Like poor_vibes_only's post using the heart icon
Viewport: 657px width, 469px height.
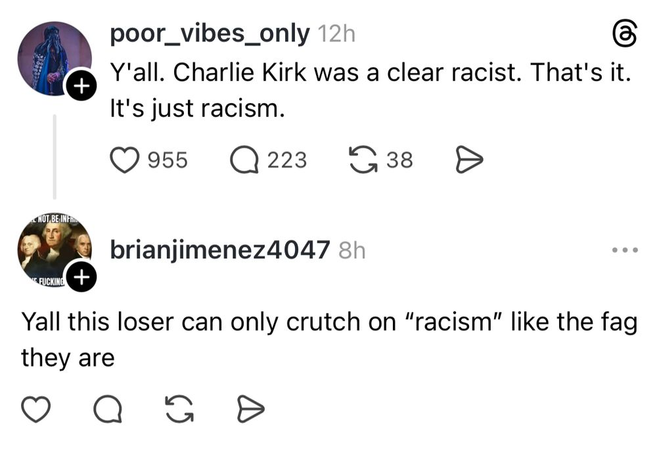pyautogui.click(x=125, y=159)
